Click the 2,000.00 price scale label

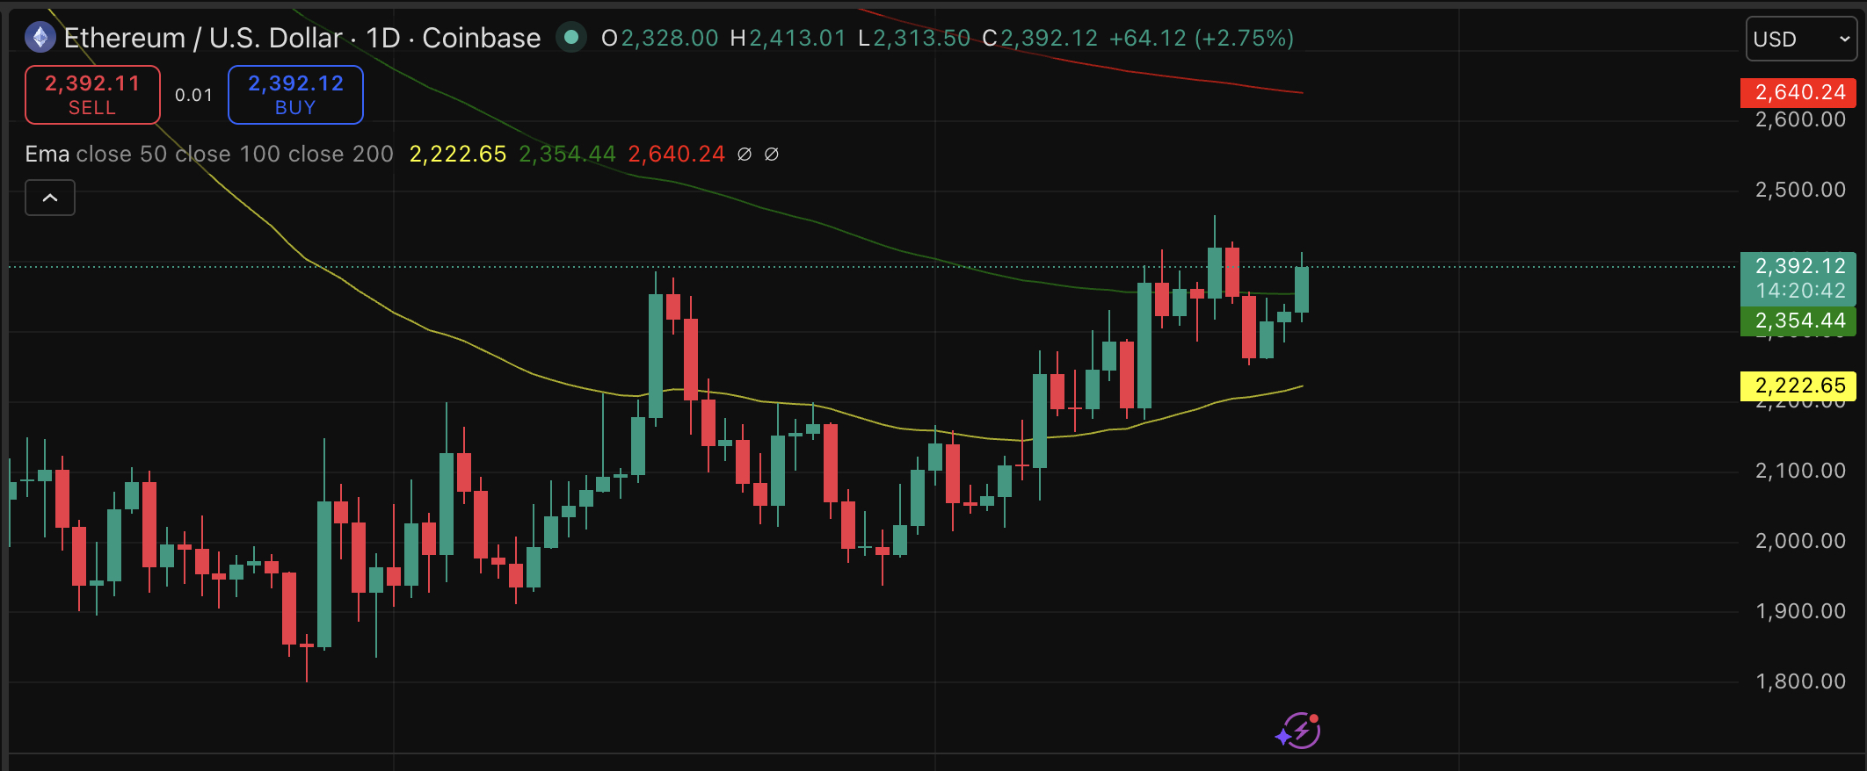(1800, 541)
